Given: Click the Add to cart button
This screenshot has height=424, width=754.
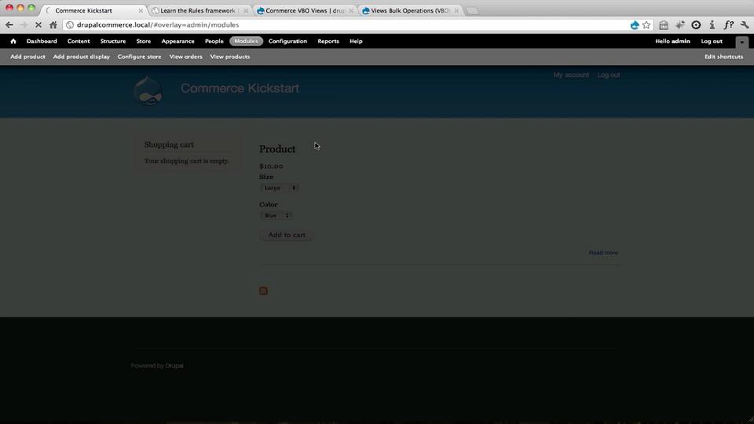Looking at the screenshot, I should pyautogui.click(x=287, y=235).
